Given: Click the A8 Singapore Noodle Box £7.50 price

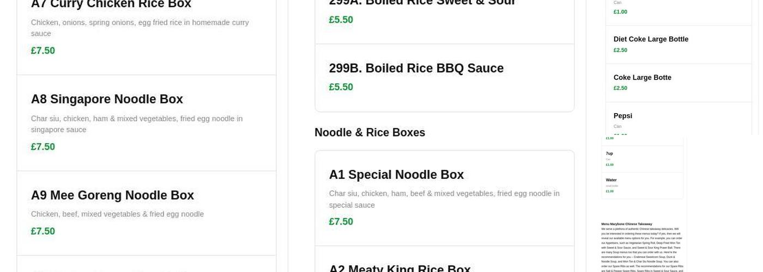Looking at the screenshot, I should tap(43, 147).
